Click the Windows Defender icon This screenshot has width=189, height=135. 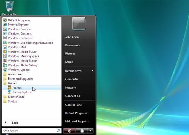(5, 38)
